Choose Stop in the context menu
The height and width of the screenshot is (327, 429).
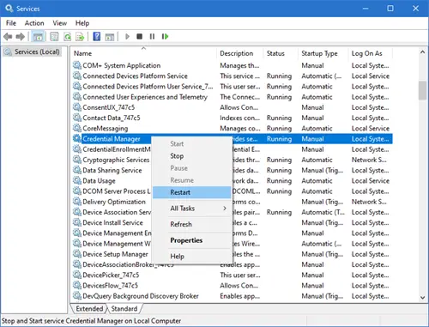[191, 156]
